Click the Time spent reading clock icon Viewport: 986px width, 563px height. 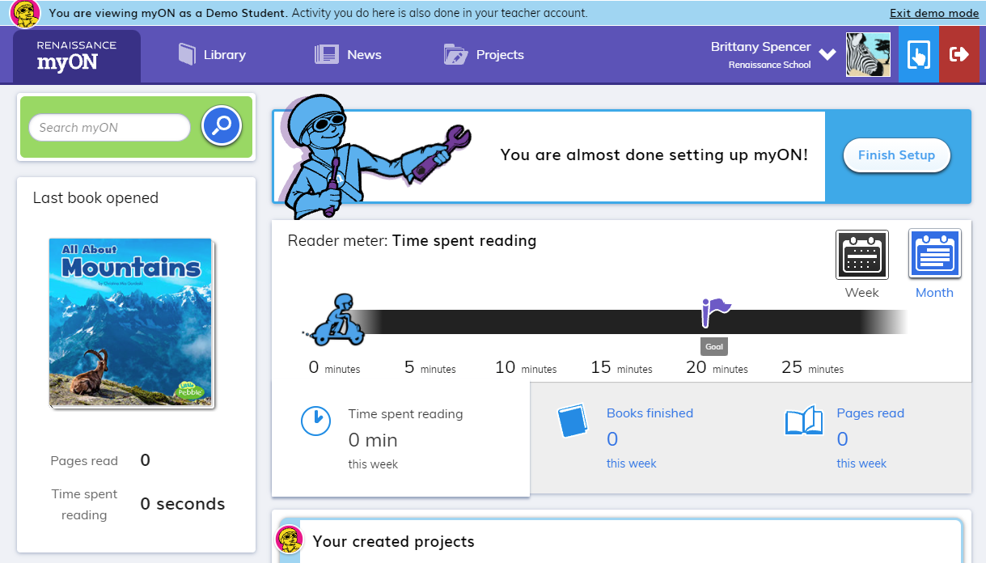click(316, 421)
